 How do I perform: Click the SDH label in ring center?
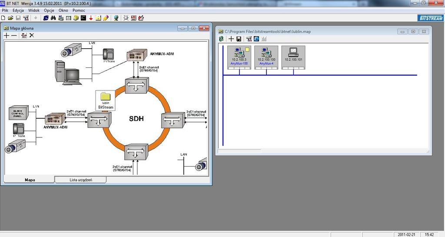point(136,119)
